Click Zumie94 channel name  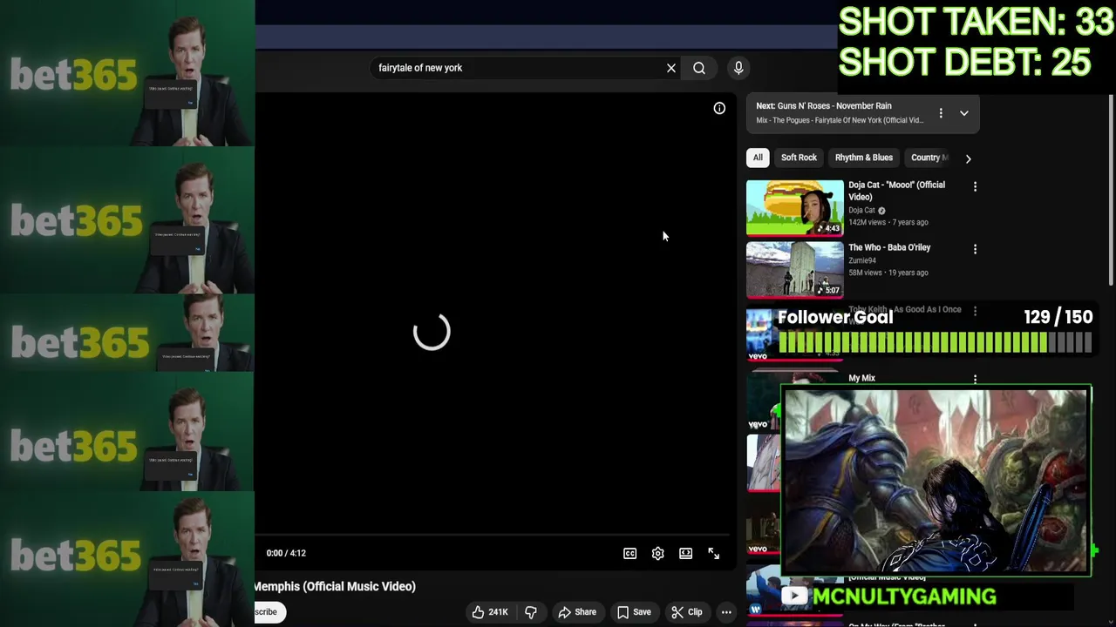pos(862,260)
